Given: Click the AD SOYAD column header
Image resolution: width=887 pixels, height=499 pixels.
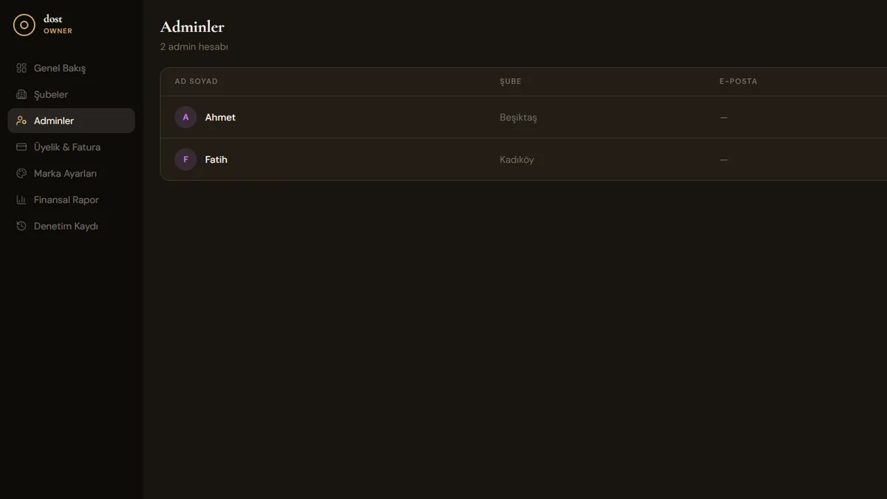Looking at the screenshot, I should coord(196,81).
